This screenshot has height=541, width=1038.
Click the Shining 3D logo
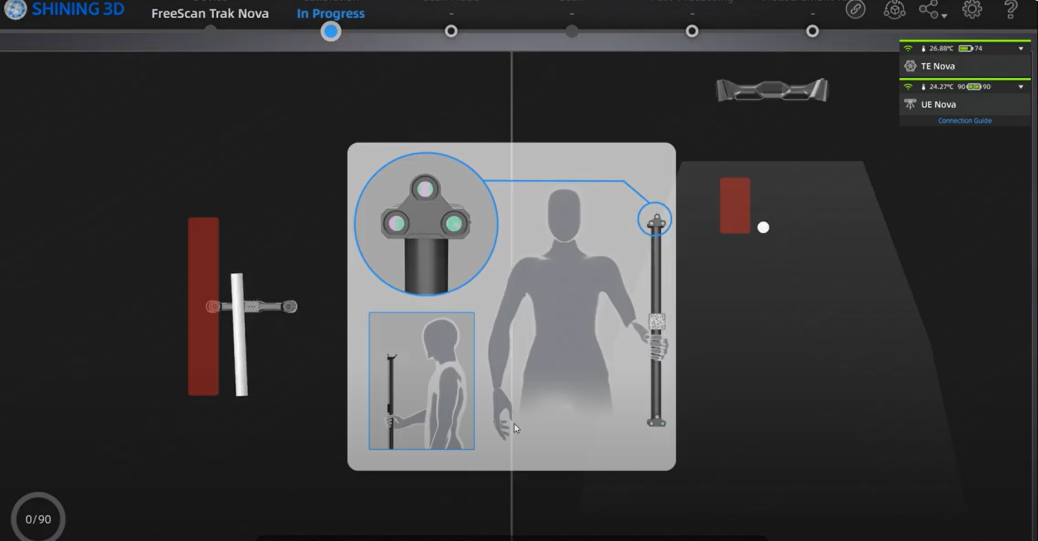point(64,9)
